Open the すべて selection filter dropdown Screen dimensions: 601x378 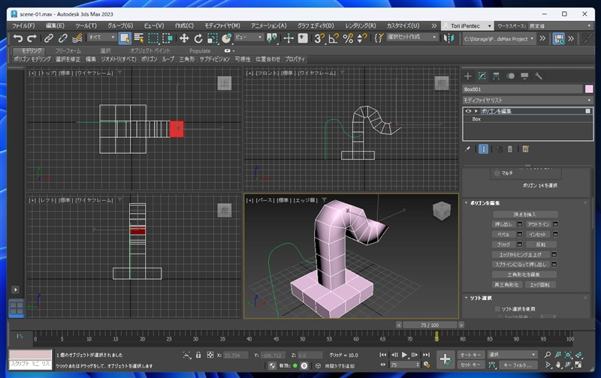101,37
